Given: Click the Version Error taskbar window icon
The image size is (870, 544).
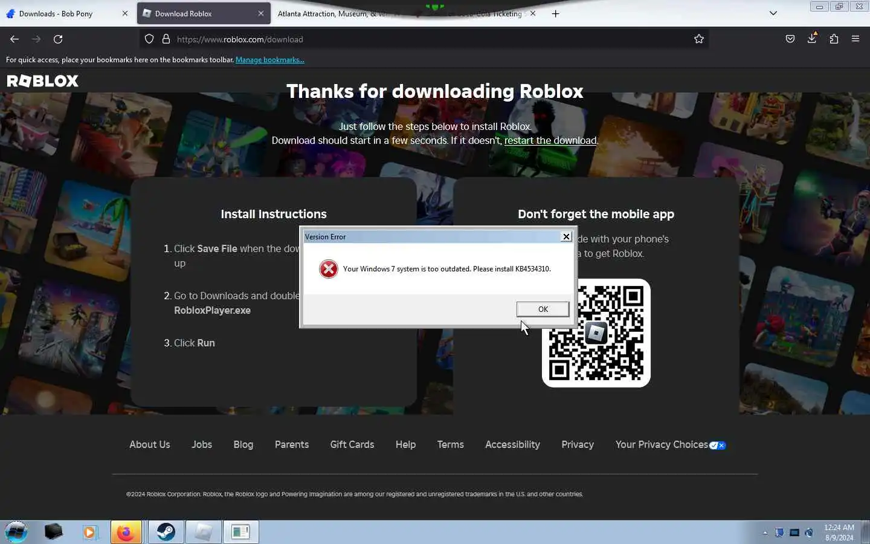Looking at the screenshot, I should [240, 532].
